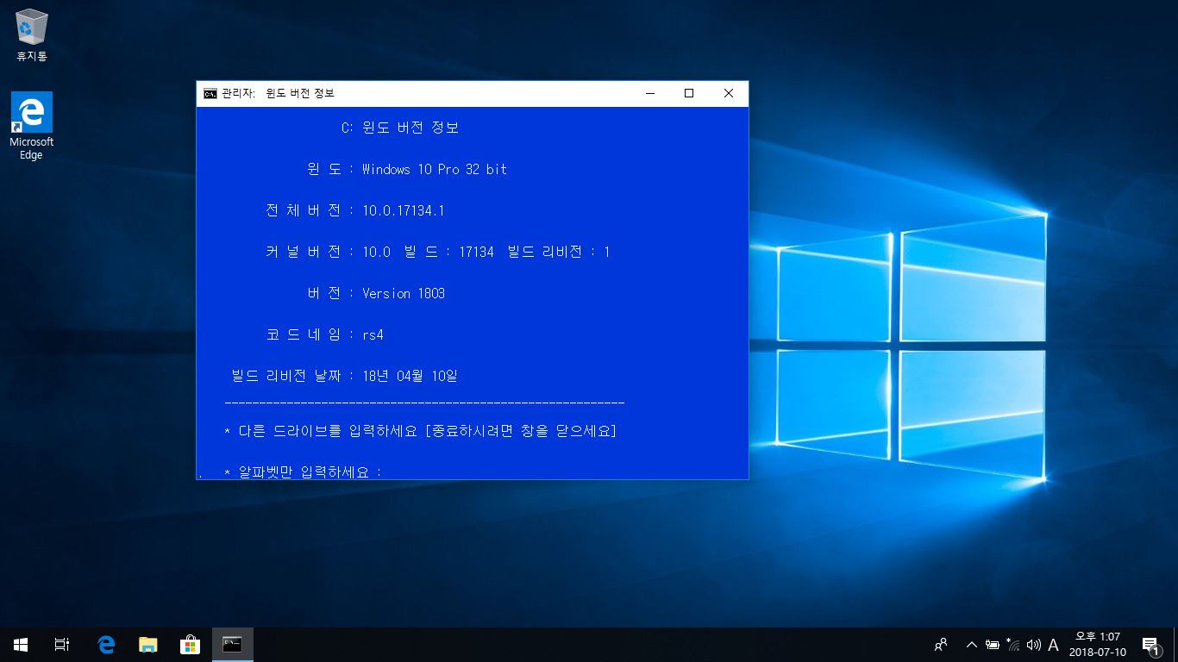Image resolution: width=1178 pixels, height=662 pixels.
Task: Click the label 커 널 버 전
Action: pyautogui.click(x=304, y=252)
